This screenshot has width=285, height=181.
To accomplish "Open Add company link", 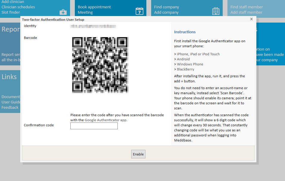I will click(x=166, y=12).
